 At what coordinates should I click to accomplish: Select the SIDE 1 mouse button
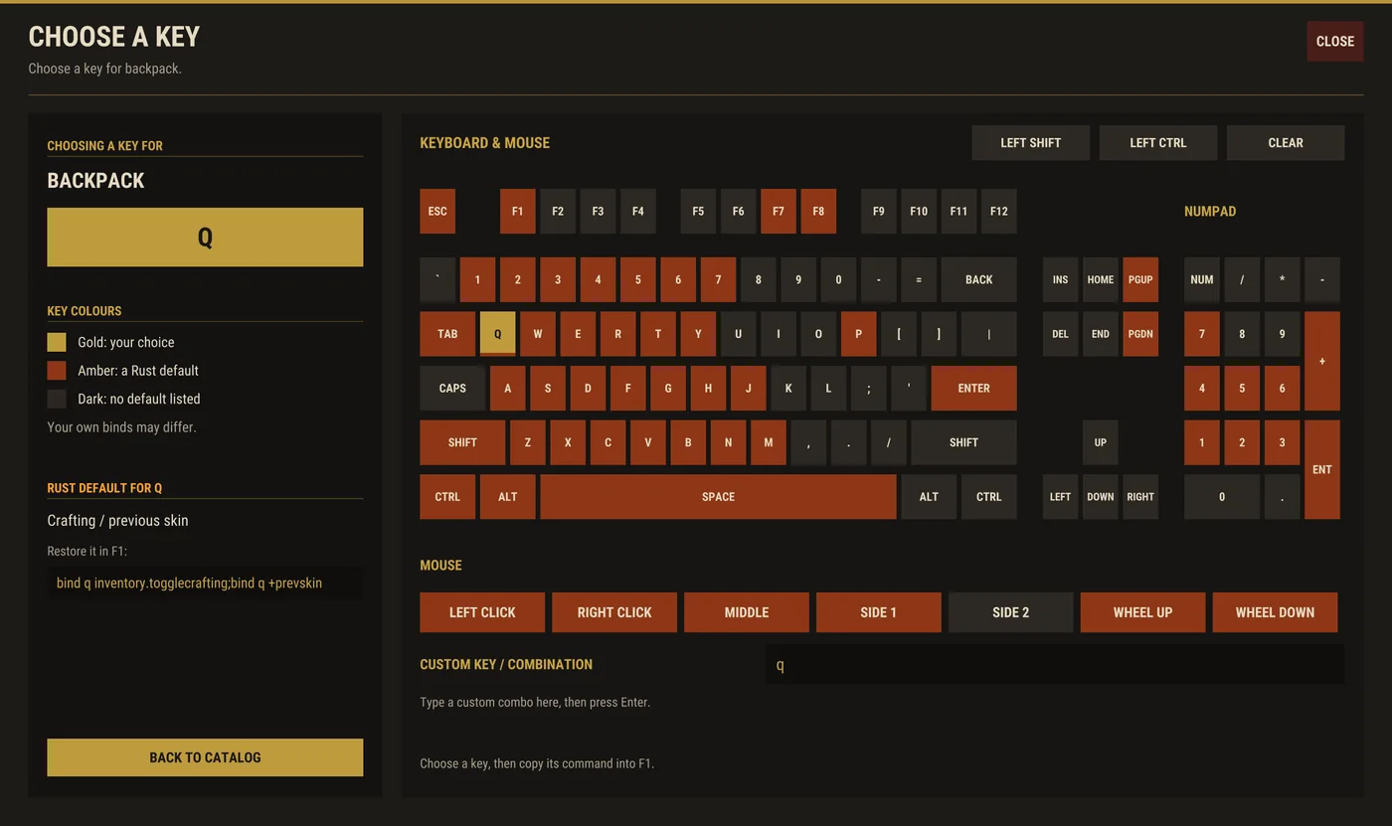tap(878, 612)
